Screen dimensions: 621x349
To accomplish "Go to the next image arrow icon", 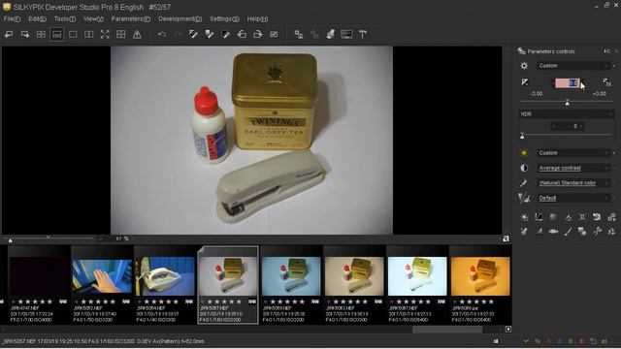I will tap(25, 35).
